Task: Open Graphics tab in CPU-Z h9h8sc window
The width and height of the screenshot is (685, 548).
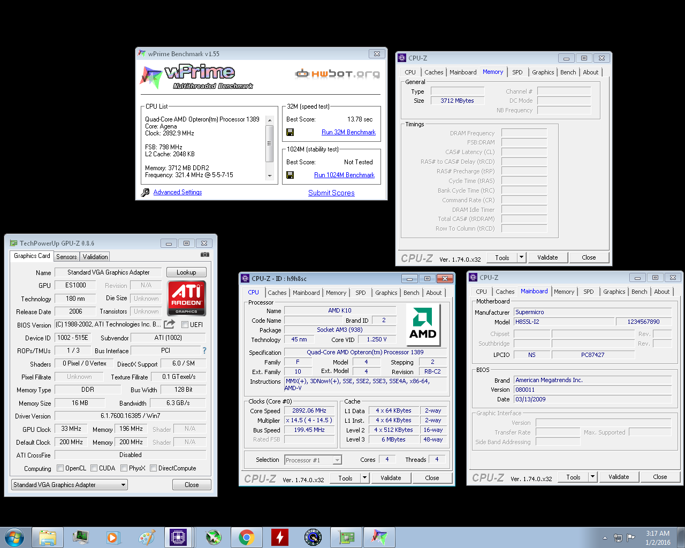Action: tap(386, 293)
